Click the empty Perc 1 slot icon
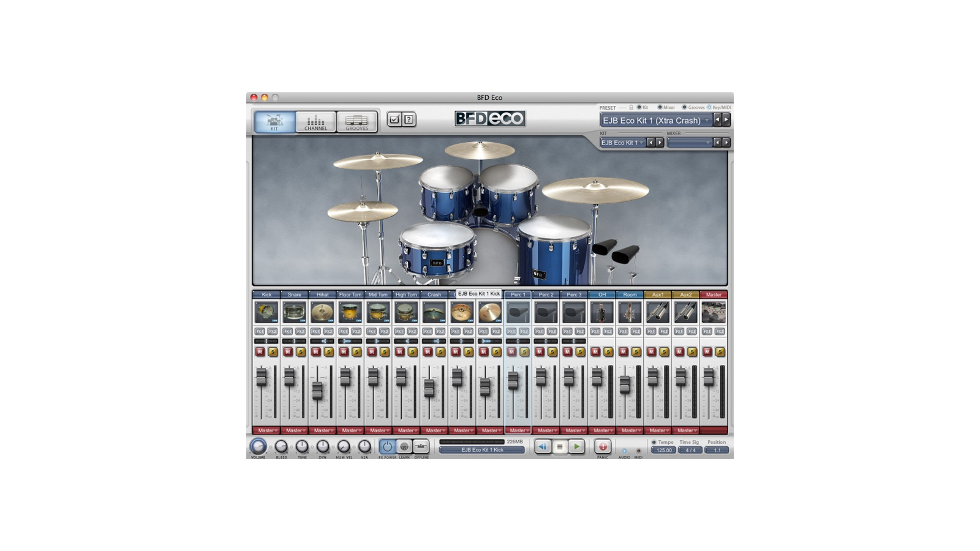This screenshot has width=980, height=551. (x=518, y=312)
